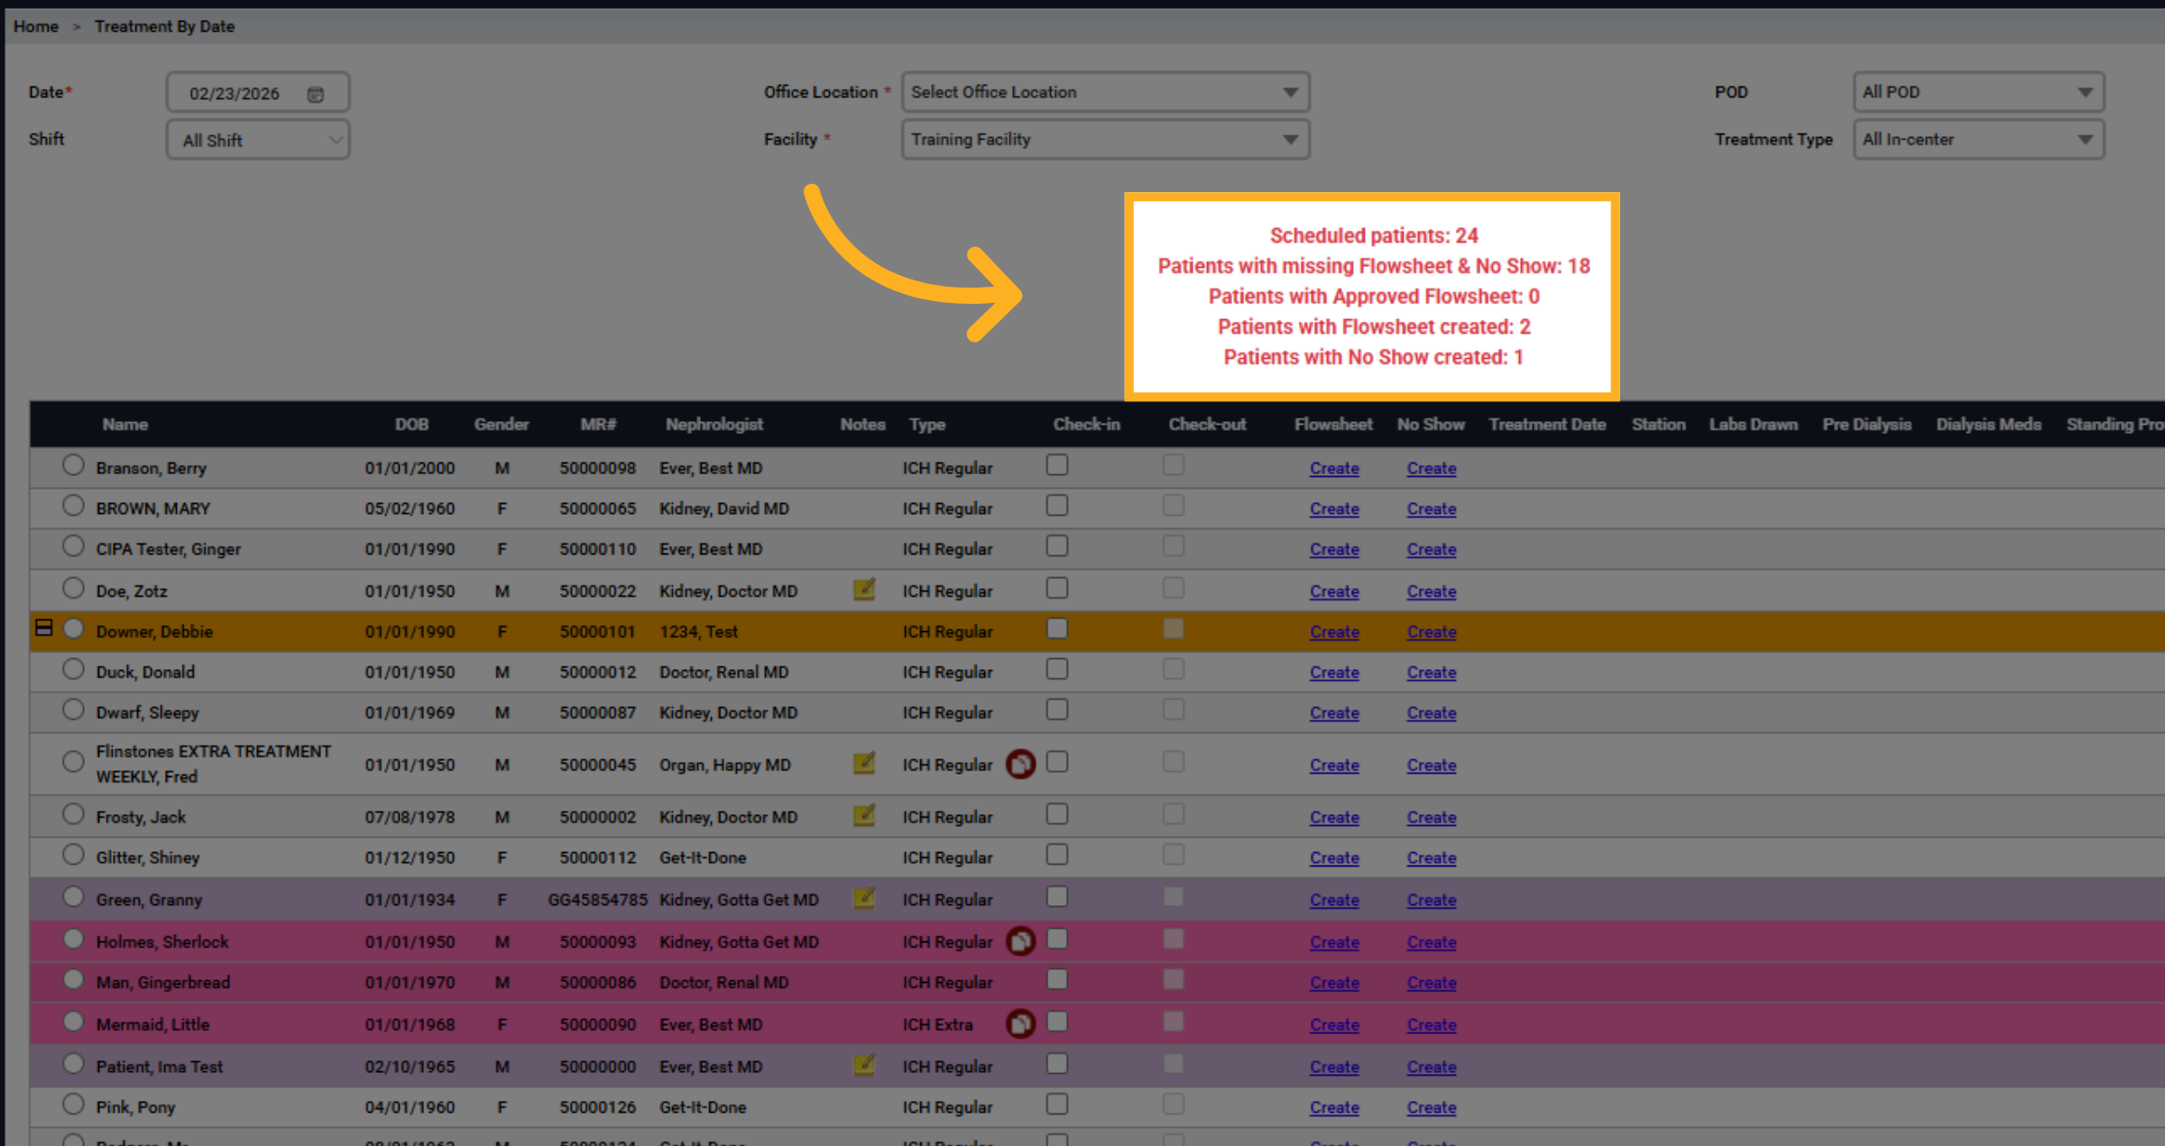Open the Office Location dropdown
The width and height of the screenshot is (2165, 1146).
point(1105,92)
